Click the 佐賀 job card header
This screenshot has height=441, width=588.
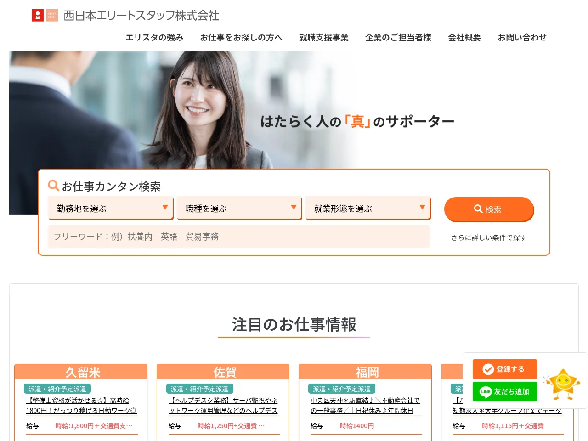[x=223, y=372]
